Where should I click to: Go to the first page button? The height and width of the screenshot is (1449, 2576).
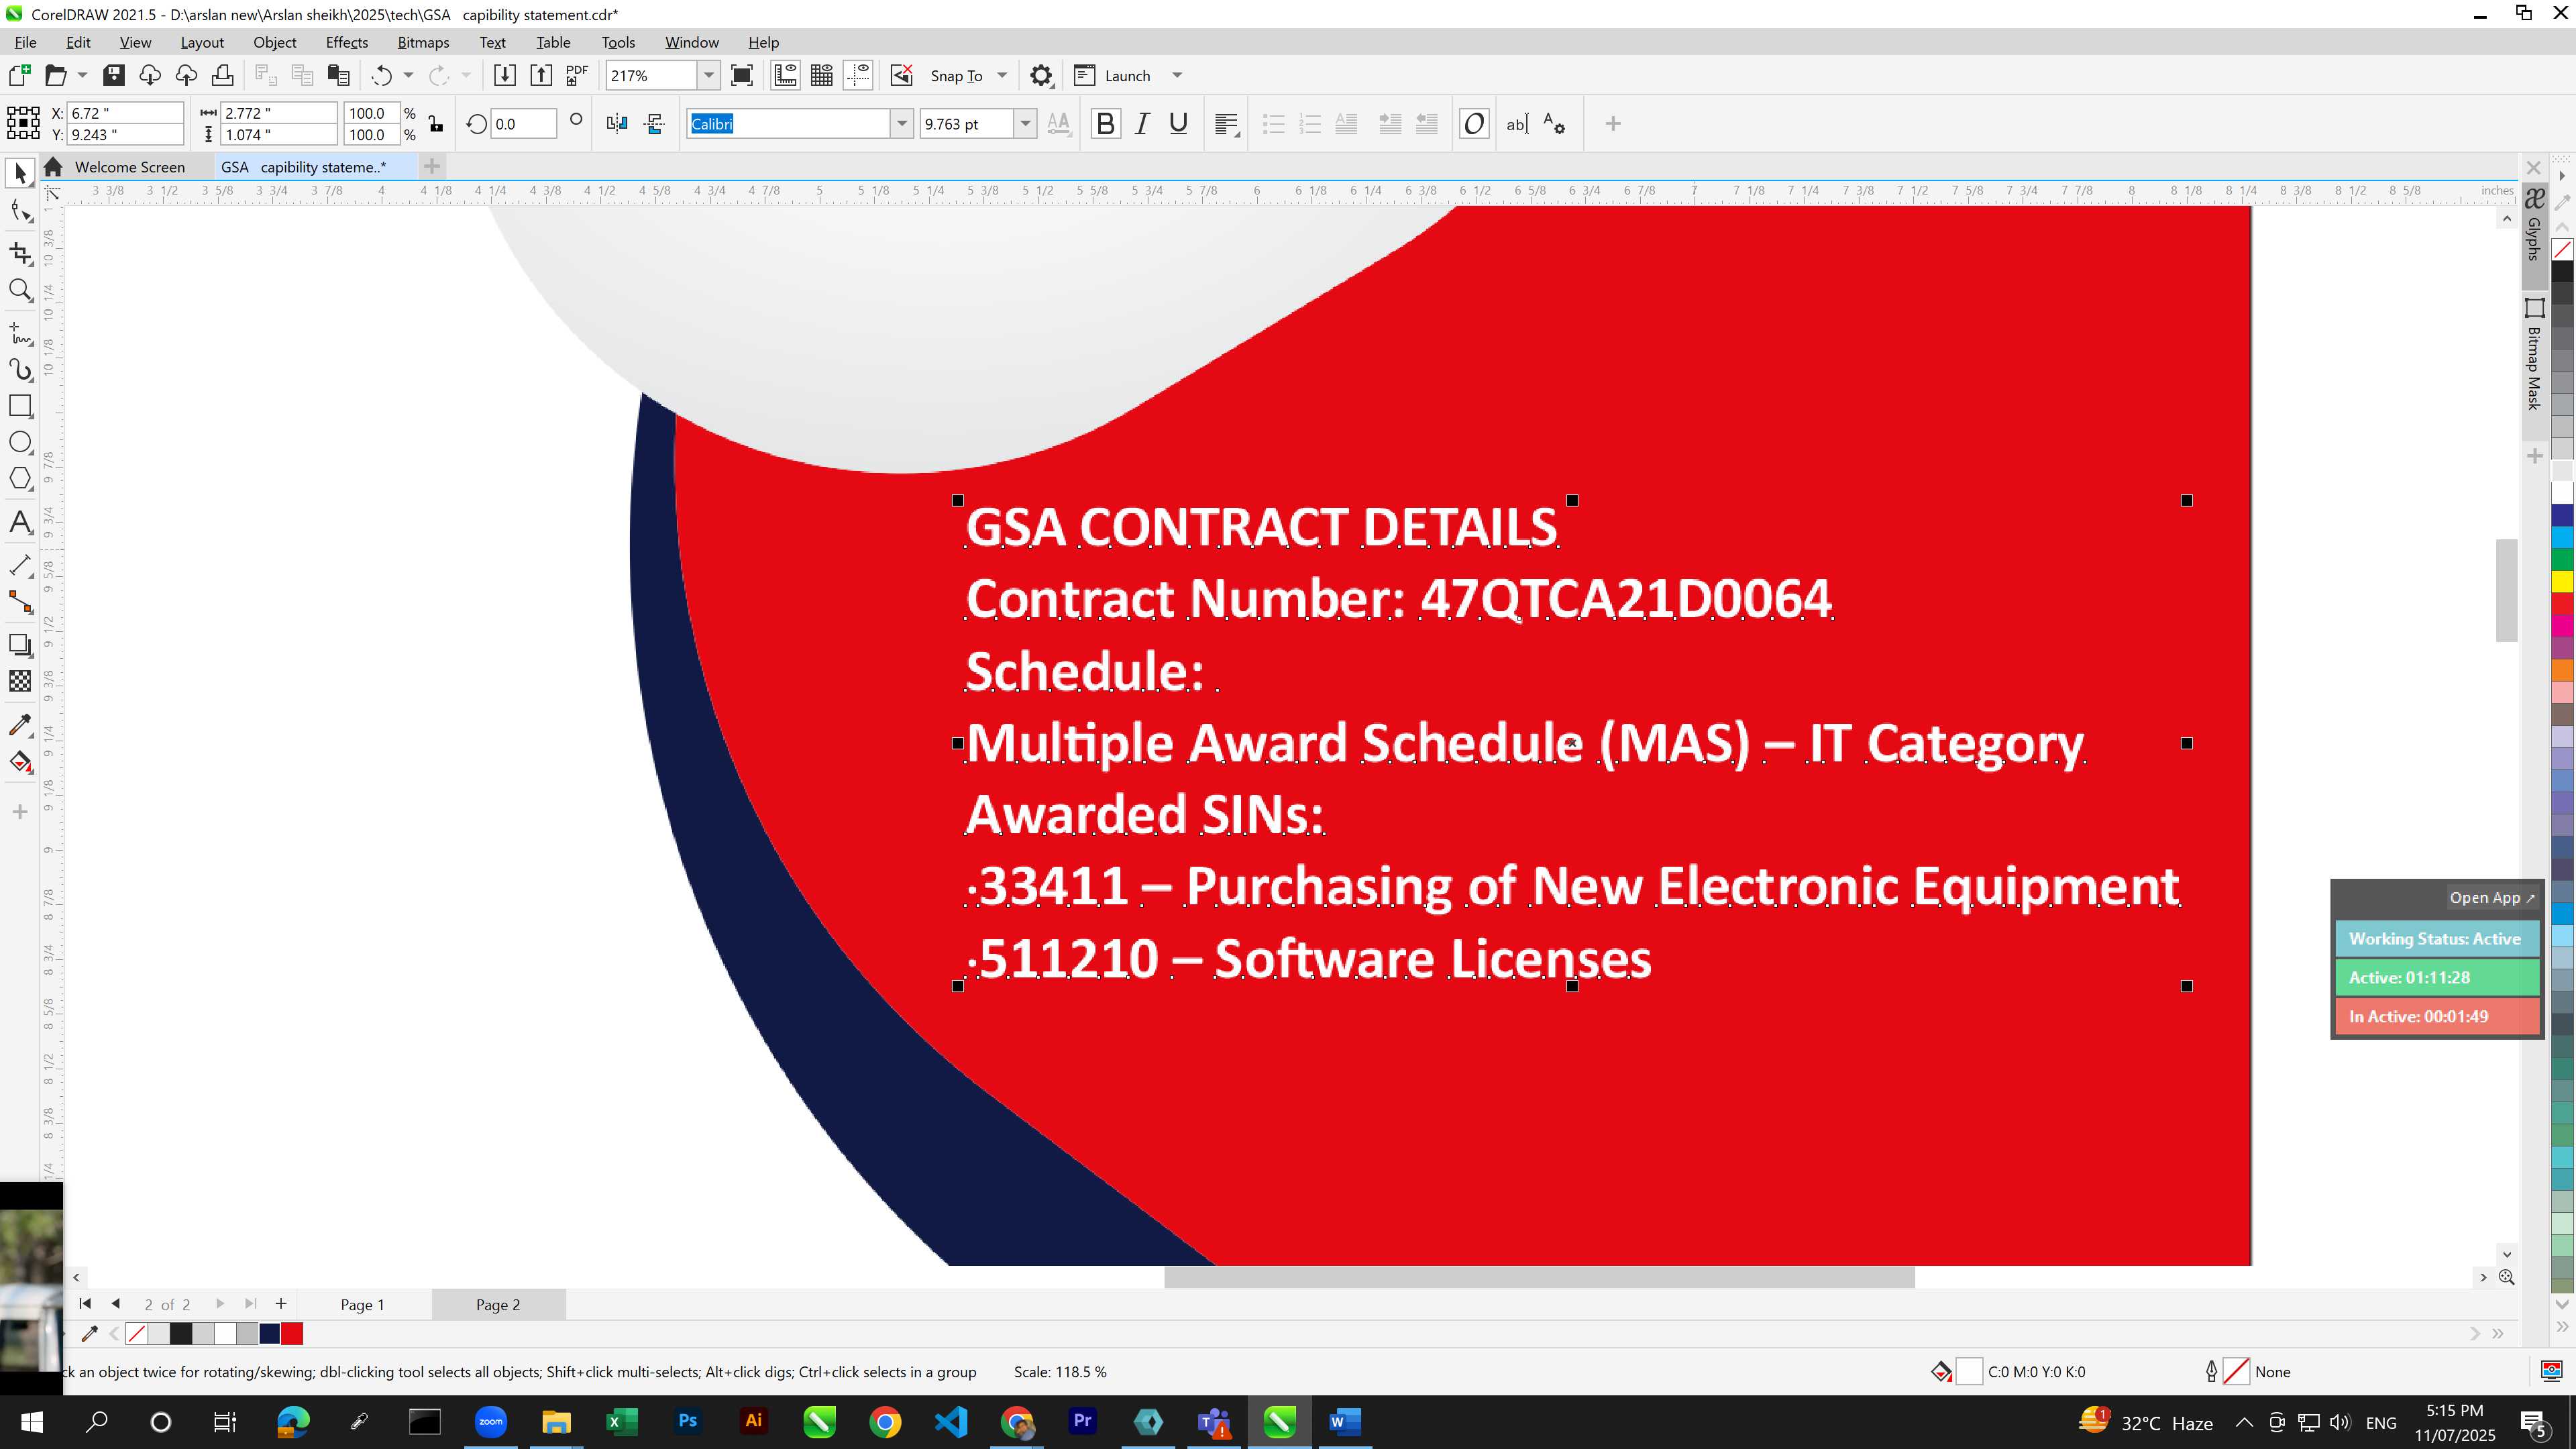[85, 1303]
